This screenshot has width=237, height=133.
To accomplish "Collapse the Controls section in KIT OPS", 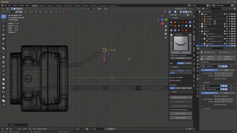I will click(172, 67).
